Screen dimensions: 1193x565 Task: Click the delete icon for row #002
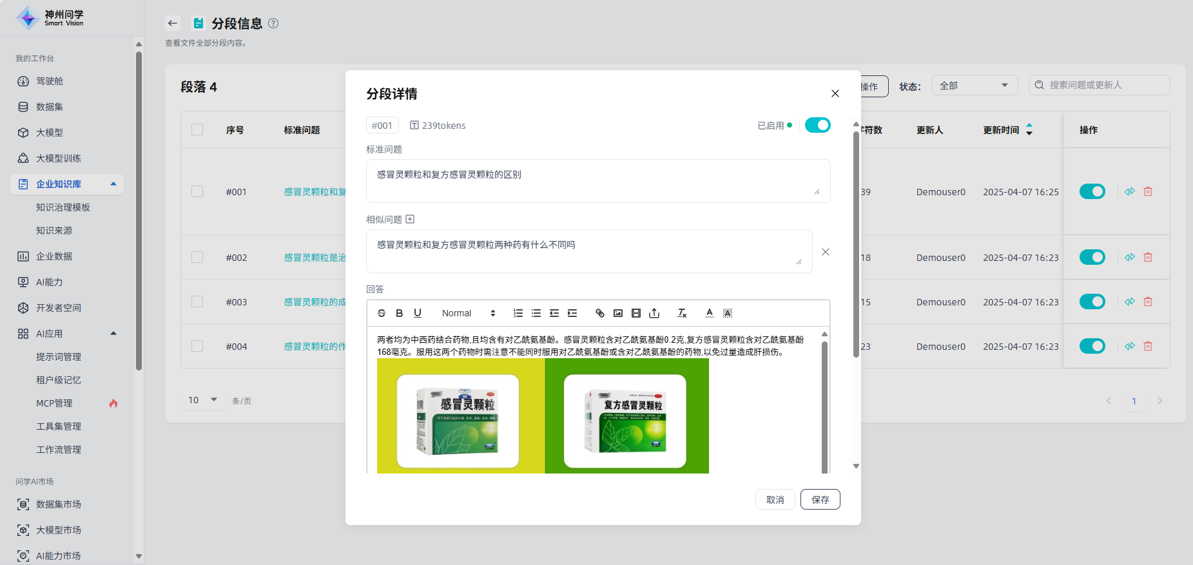click(1148, 257)
